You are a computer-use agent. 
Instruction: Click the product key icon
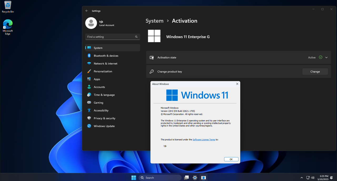tap(152, 71)
